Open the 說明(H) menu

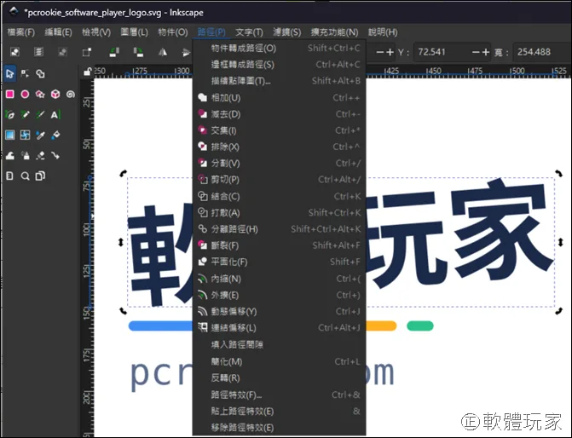383,32
